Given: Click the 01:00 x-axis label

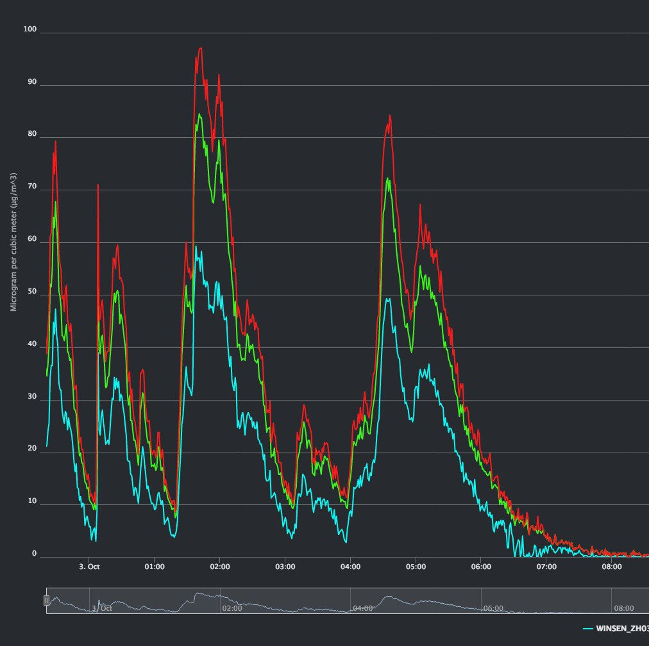Looking at the screenshot, I should tap(155, 567).
